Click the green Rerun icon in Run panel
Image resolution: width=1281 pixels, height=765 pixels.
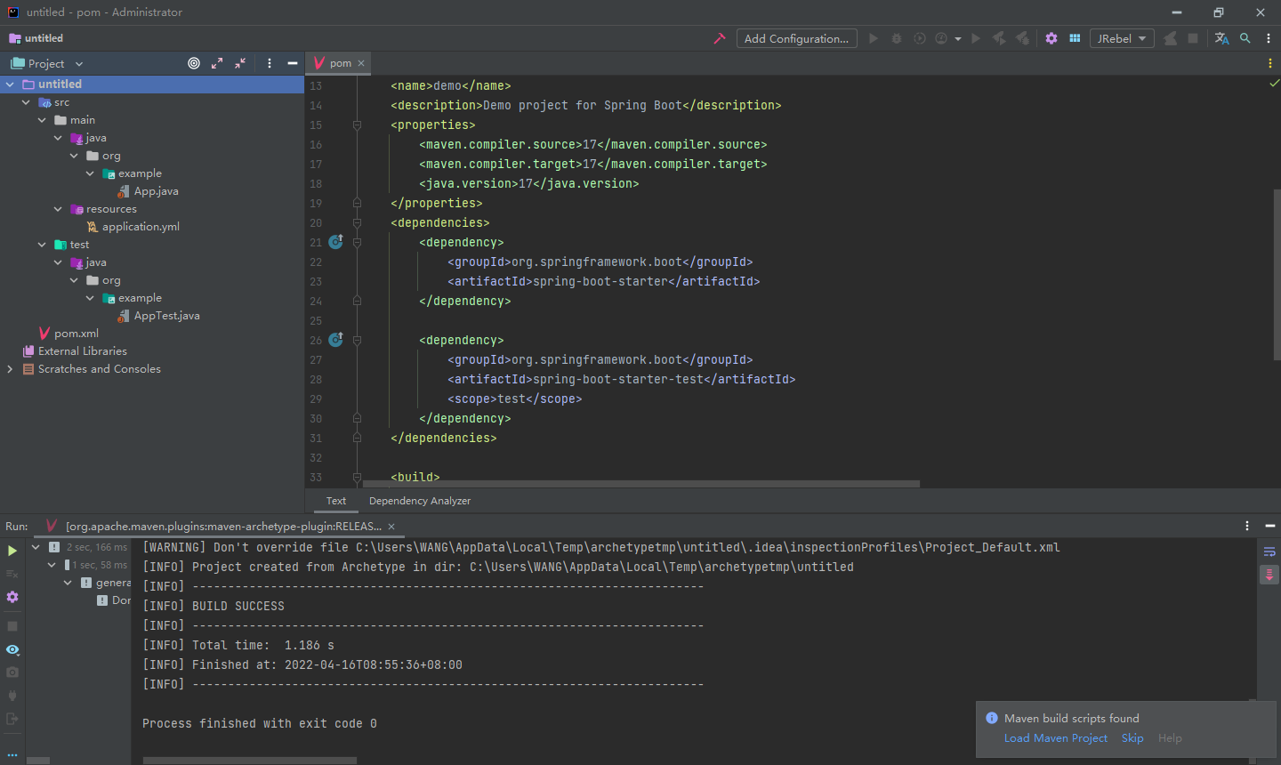click(12, 551)
